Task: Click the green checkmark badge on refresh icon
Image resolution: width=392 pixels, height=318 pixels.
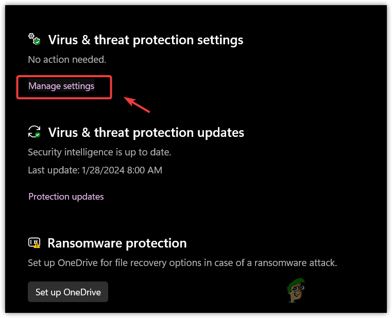Action: click(x=38, y=135)
